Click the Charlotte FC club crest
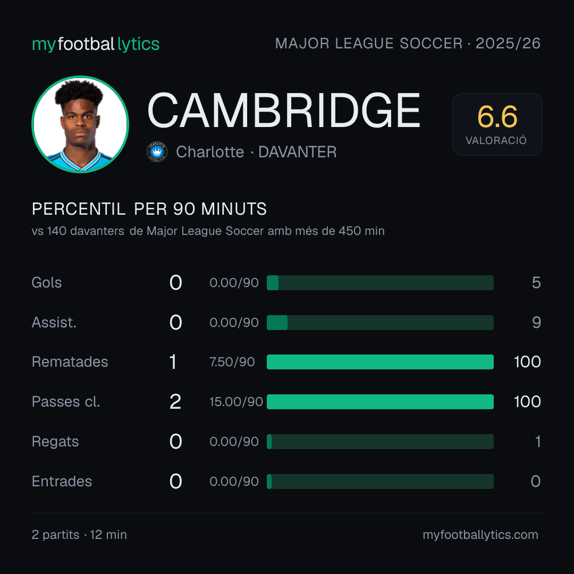574x574 pixels. tap(157, 152)
